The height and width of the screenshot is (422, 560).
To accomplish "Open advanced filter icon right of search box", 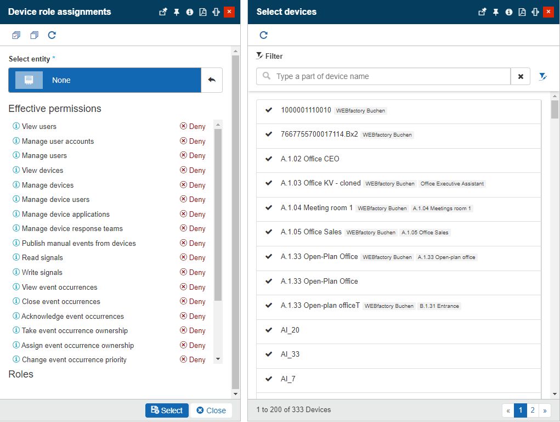I will [x=542, y=76].
